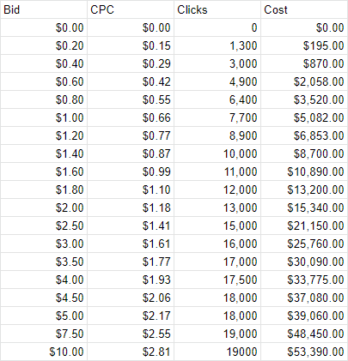Click the $48,450.00 cost cell
Viewport: 348px width, 361px height.
pos(304,334)
